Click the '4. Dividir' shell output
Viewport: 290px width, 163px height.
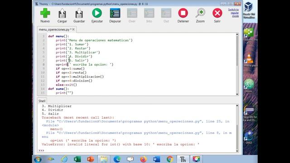pyautogui.click(x=53, y=110)
